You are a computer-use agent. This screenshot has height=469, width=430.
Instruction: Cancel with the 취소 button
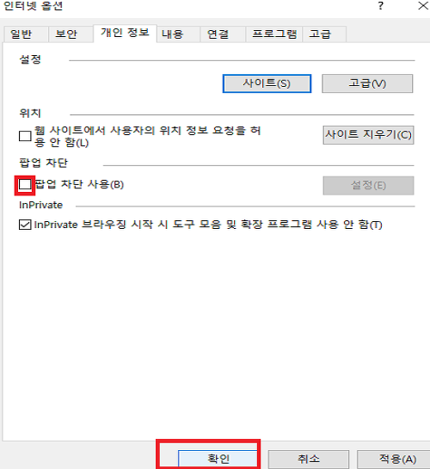point(309,459)
